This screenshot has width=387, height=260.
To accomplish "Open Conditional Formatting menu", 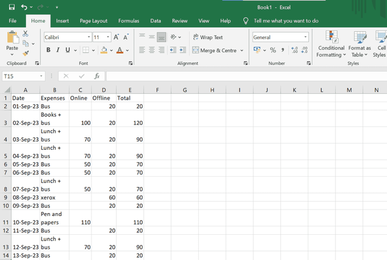I will (331, 44).
